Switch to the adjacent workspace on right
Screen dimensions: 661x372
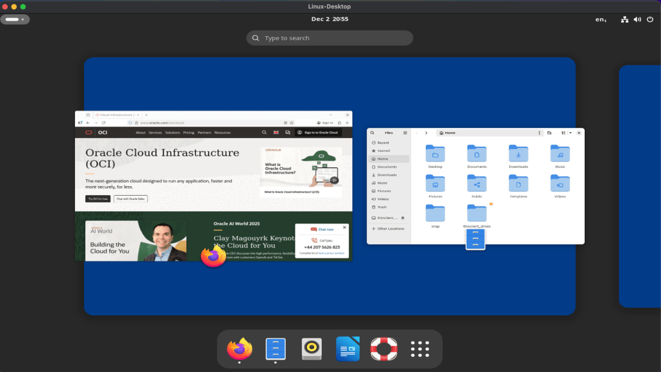point(640,186)
